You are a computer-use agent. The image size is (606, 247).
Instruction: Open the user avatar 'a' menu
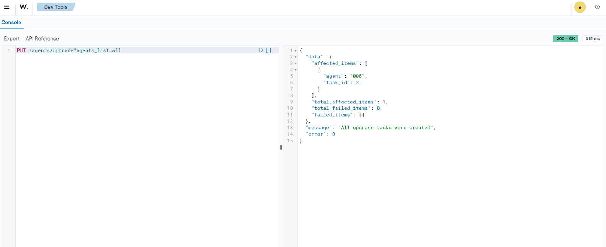click(x=579, y=7)
